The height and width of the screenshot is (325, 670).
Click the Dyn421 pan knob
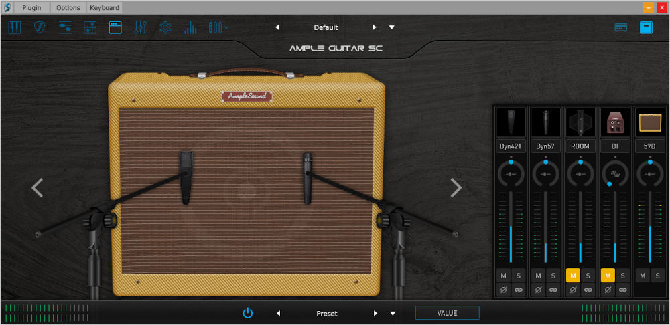[x=511, y=174]
